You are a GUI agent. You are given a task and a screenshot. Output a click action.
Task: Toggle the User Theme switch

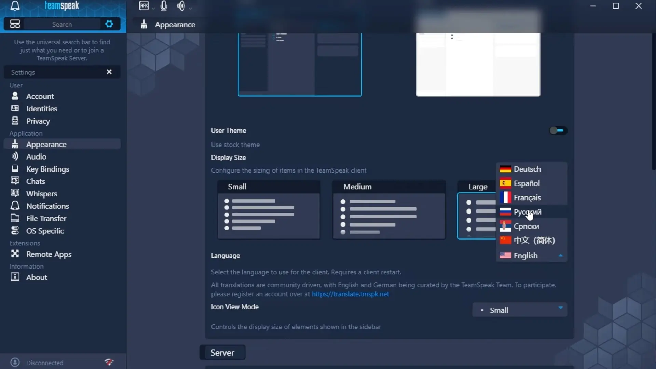point(558,131)
